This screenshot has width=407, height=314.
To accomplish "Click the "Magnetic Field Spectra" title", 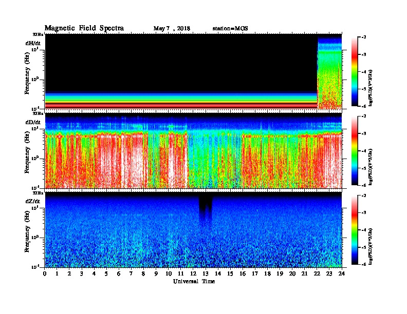I will 84,28.
